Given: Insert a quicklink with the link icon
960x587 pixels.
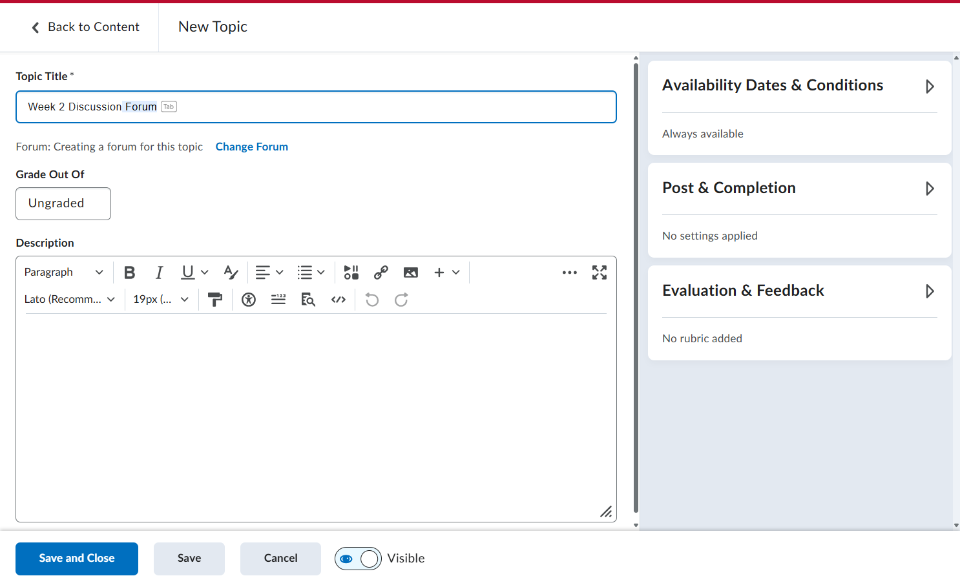Looking at the screenshot, I should pyautogui.click(x=381, y=273).
